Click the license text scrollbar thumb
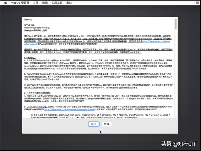The width and height of the screenshot is (201, 151). (x=176, y=24)
